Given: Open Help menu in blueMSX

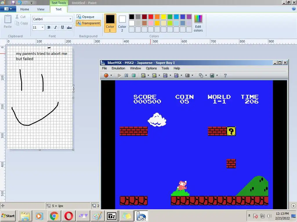Looking at the screenshot, I should coord(177,68).
